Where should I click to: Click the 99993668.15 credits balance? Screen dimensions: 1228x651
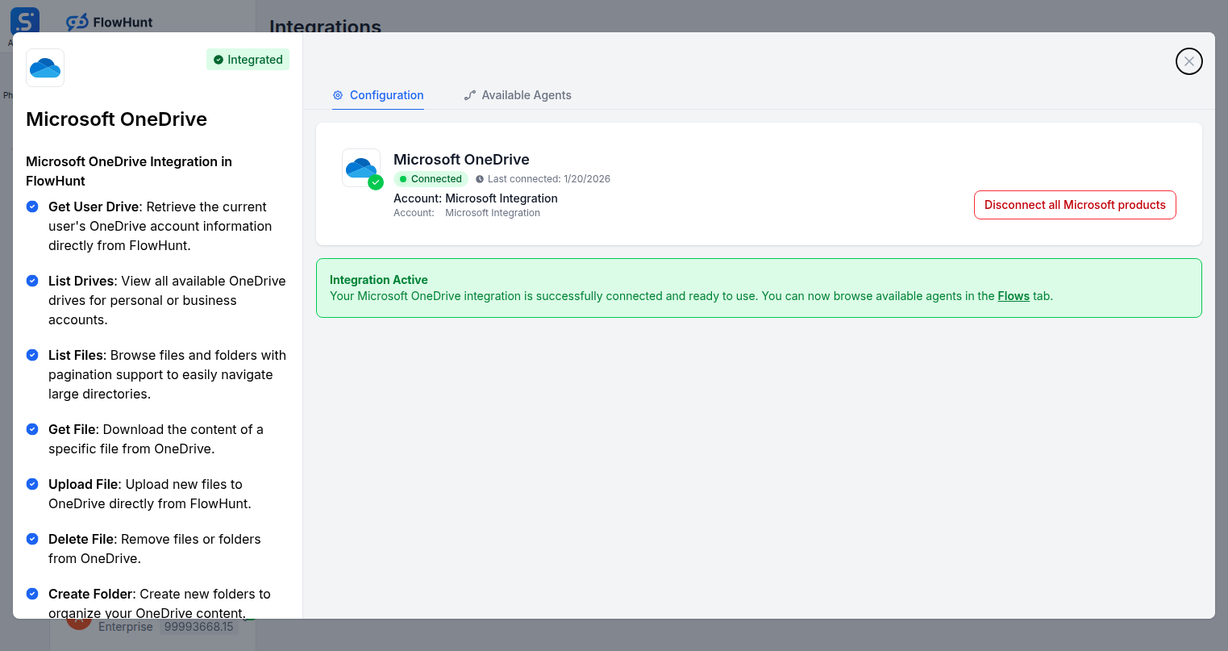pyautogui.click(x=198, y=626)
